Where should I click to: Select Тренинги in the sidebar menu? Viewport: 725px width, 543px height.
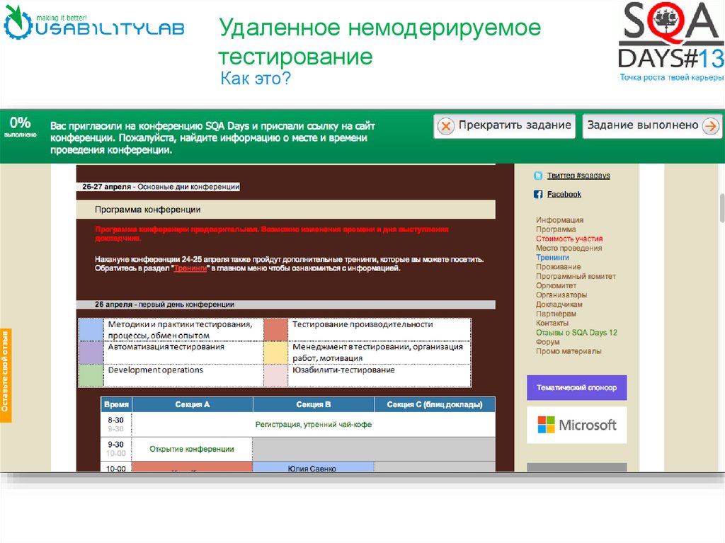point(552,258)
